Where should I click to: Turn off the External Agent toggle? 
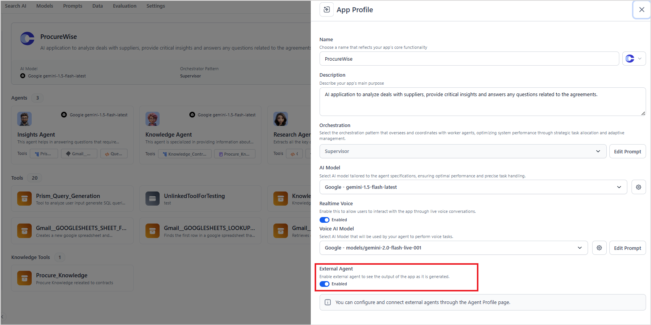(x=325, y=284)
